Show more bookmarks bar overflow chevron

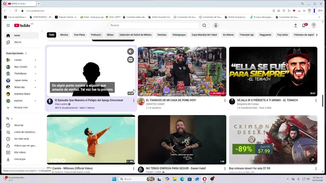pos(319,17)
